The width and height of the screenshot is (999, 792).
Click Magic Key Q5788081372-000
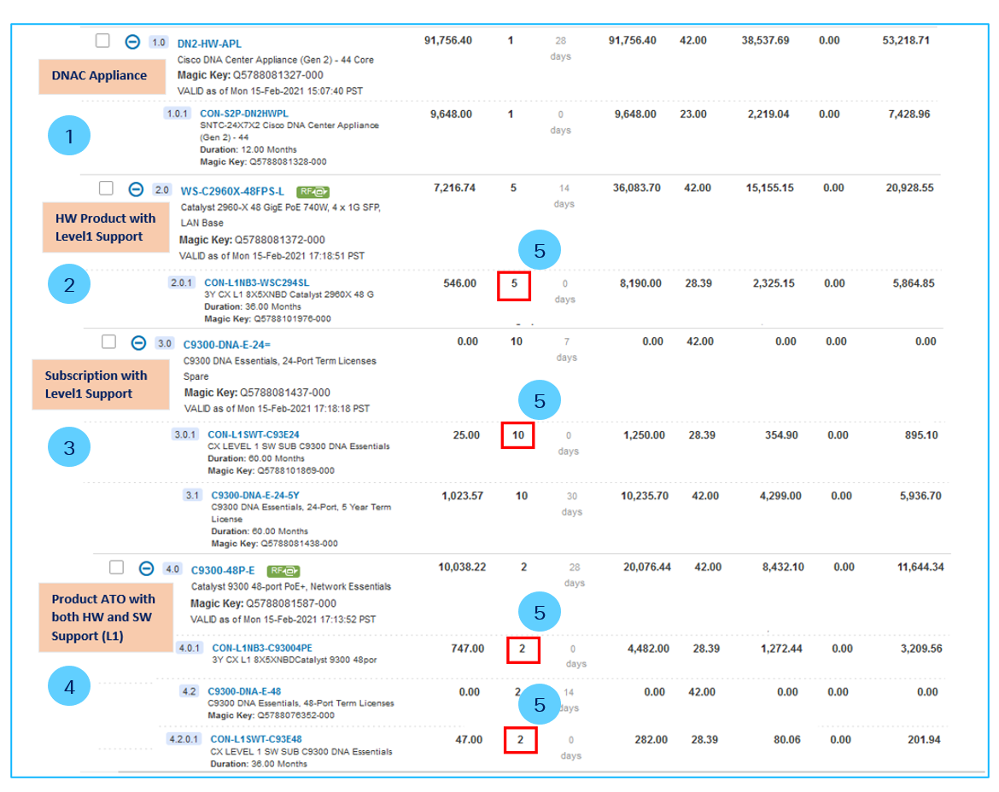click(x=252, y=240)
